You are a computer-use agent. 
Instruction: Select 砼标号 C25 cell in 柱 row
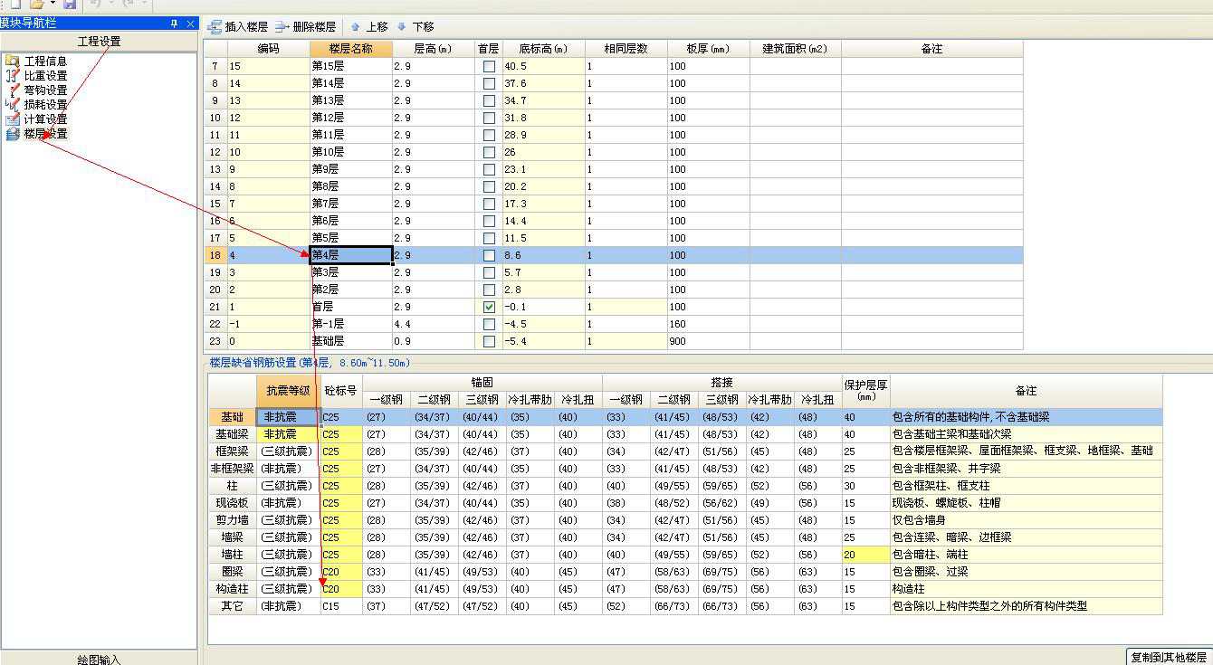coord(341,486)
